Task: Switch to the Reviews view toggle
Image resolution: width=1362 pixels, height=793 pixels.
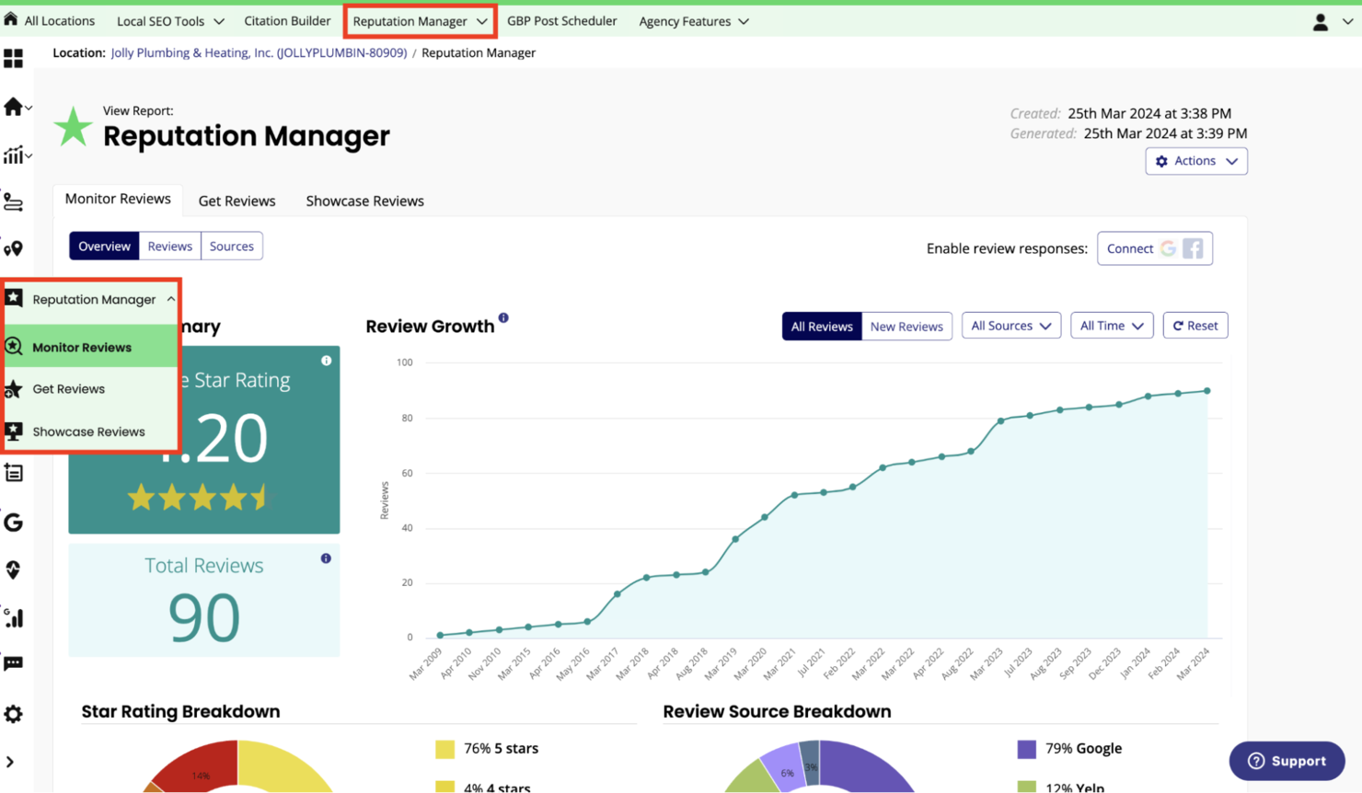Action: 170,247
